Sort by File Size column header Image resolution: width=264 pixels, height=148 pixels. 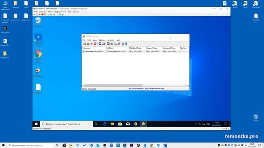click(183, 48)
